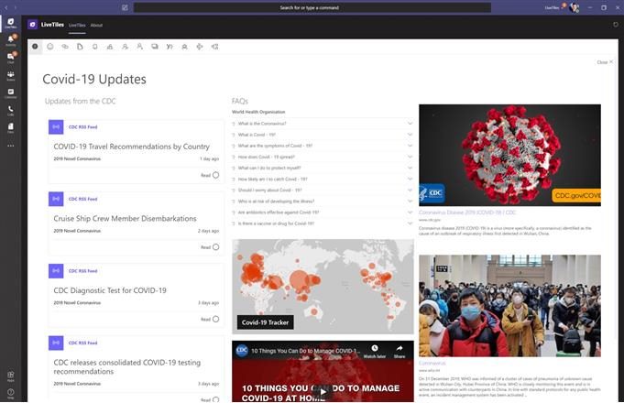Expand 'How does Covid-19 spread?' FAQ
This screenshot has width=624, height=403.
tap(323, 157)
